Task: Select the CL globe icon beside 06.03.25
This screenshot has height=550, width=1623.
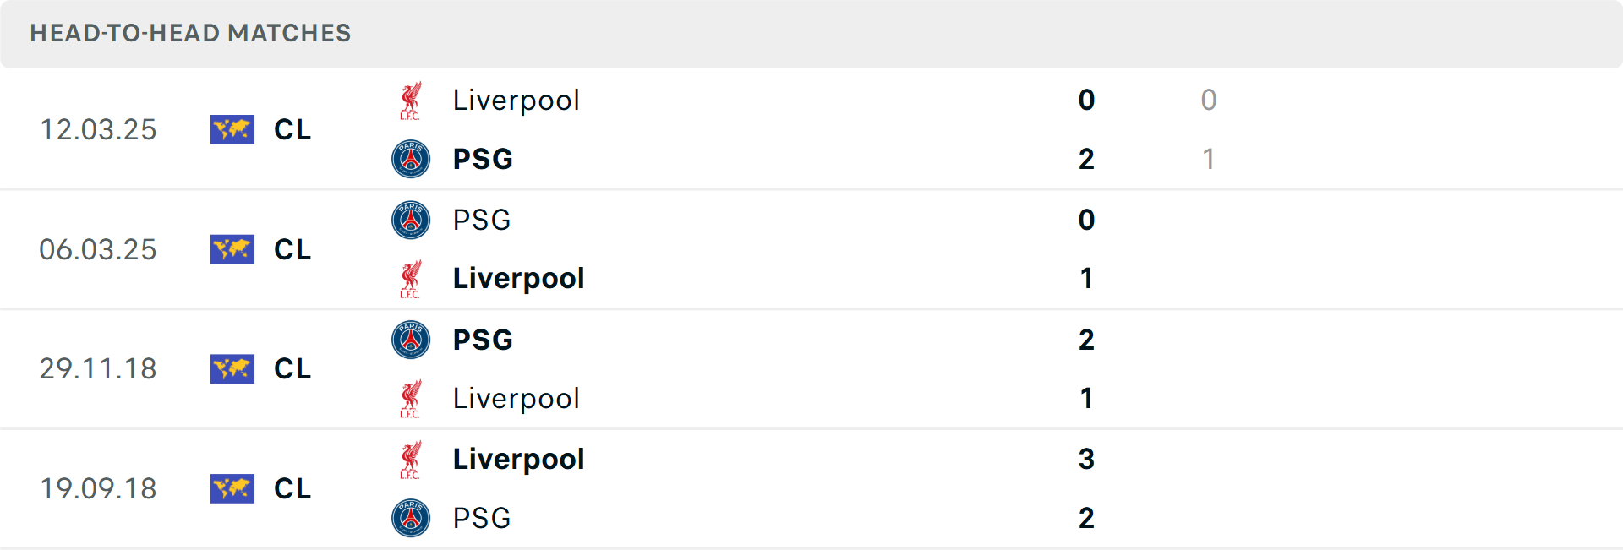Action: pos(232,249)
